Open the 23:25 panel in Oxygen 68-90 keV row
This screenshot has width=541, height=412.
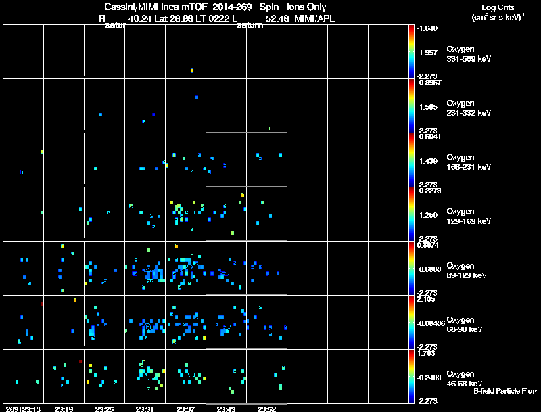[x=105, y=322]
